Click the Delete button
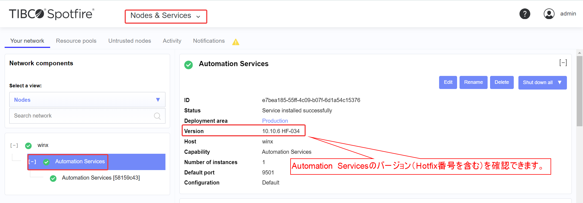Screen dimensions: 583x203 pyautogui.click(x=502, y=82)
